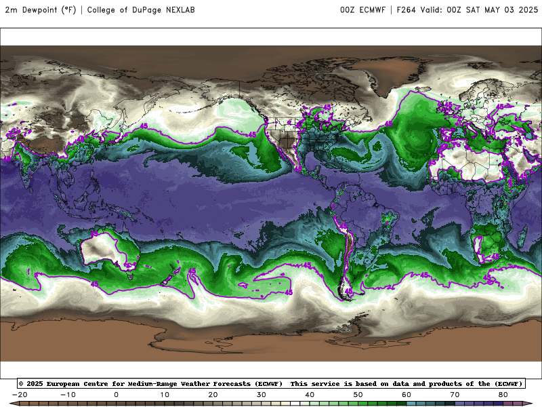Click the "80" color scale label
Image resolution: width=542 pixels, height=407 pixels.
(503, 395)
